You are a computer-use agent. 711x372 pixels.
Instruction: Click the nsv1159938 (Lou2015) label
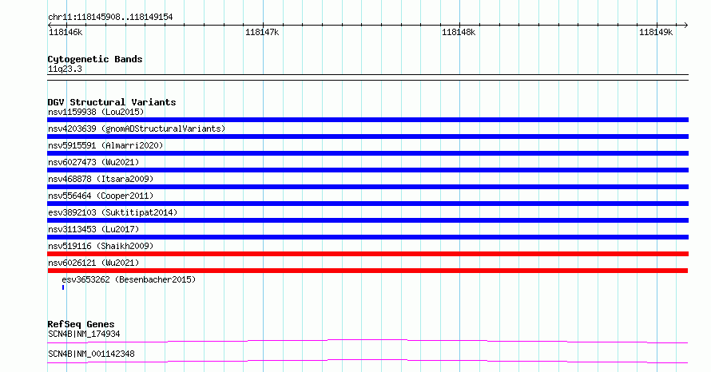click(96, 112)
